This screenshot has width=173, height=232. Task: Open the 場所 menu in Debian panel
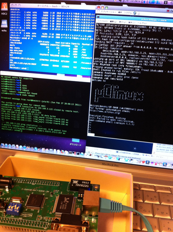120,12
